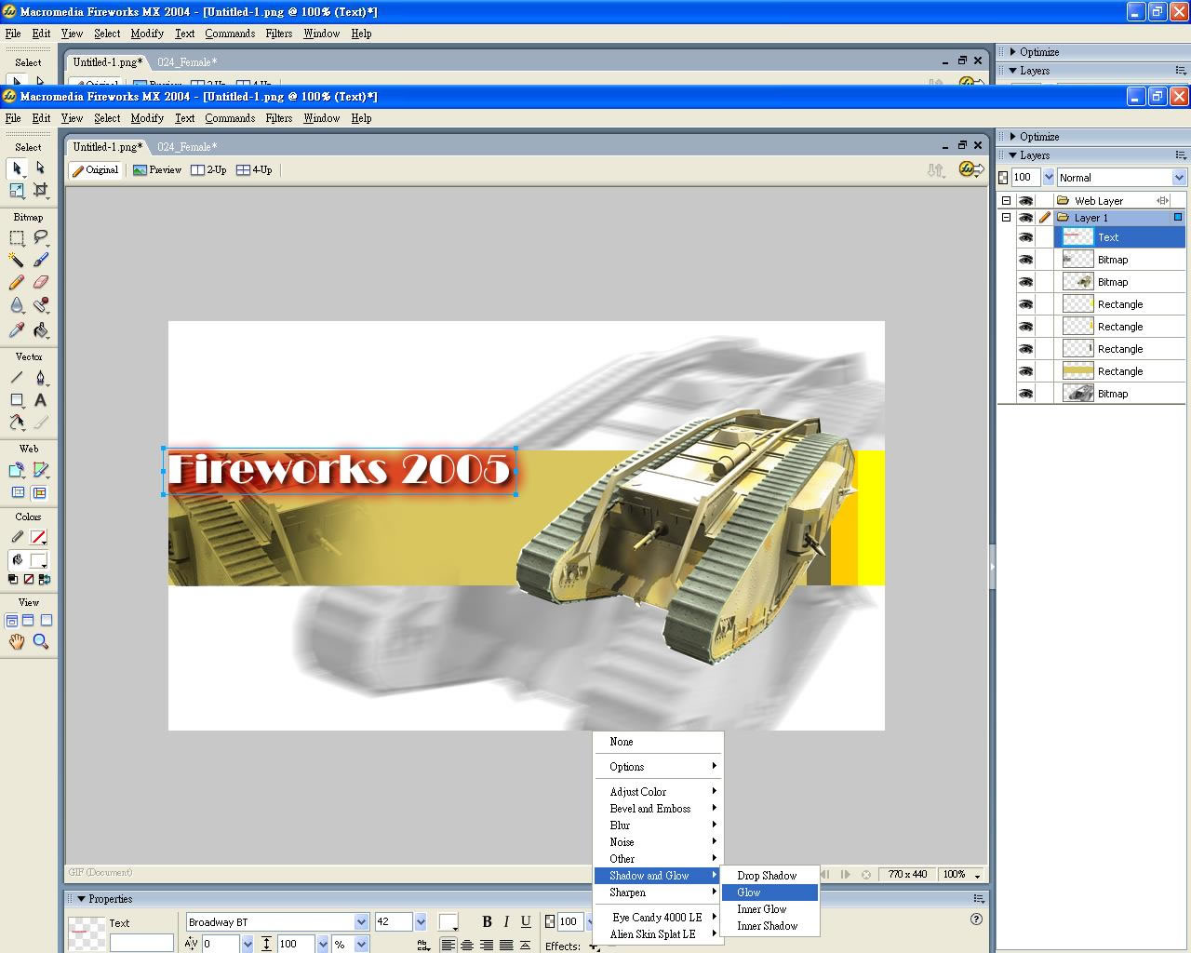This screenshot has width=1191, height=953.
Task: Select the Fireworks 2005 text on canvas
Action: 341,470
